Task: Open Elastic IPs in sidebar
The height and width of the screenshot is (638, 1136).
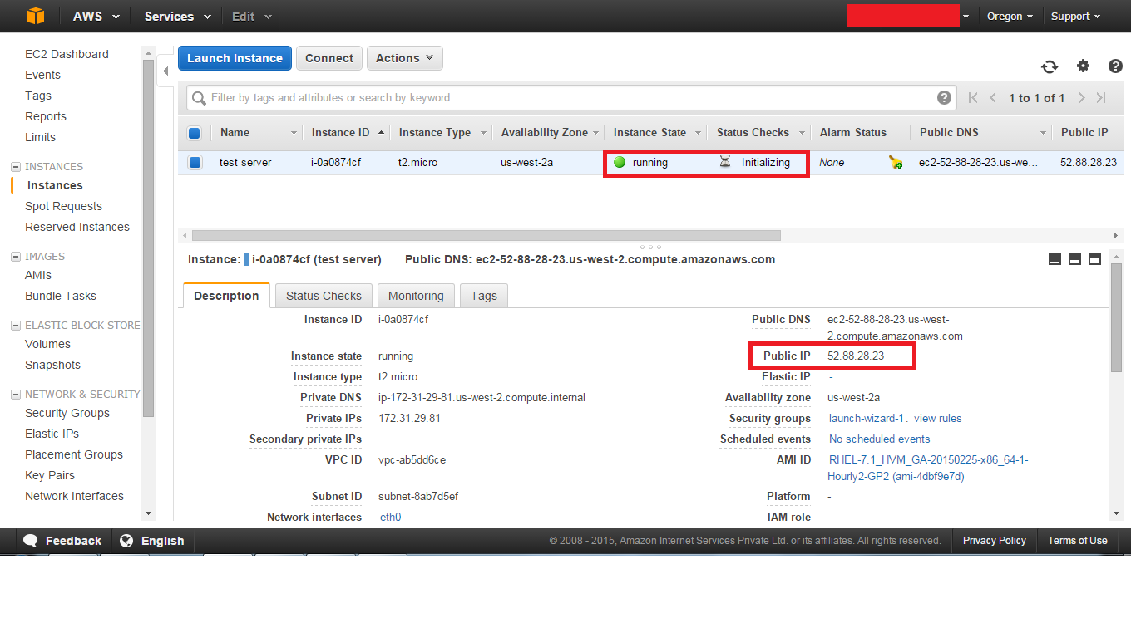Action: 52,434
